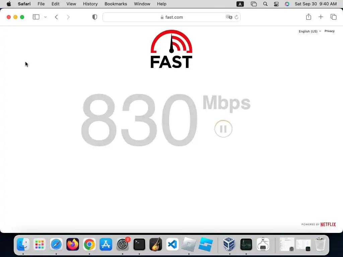Go back to the previous page
This screenshot has width=343, height=257.
[x=56, y=17]
